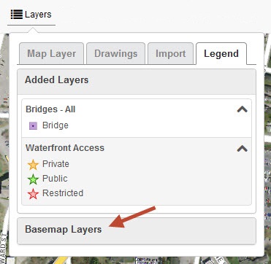Select the Legend tab
This screenshot has height=264, width=271.
[221, 53]
